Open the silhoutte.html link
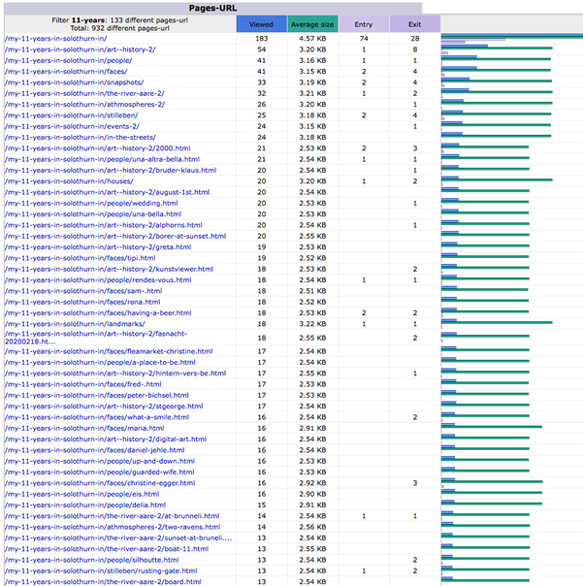Viewport: 583px width, 586px height. click(x=92, y=560)
